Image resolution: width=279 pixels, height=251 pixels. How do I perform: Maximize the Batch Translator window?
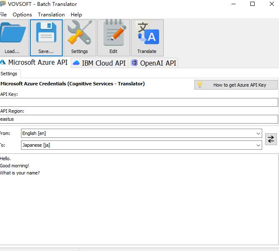[x=252, y=4]
